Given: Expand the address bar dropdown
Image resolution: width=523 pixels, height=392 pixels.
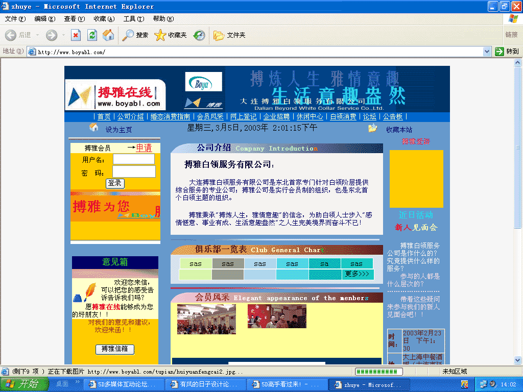Looking at the screenshot, I should [487, 52].
